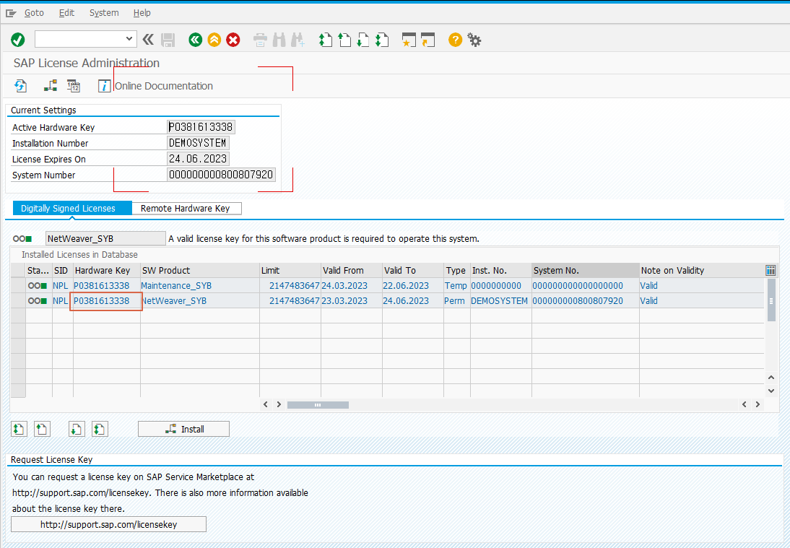Click the green Back arrow icon
The height and width of the screenshot is (548, 790).
[195, 40]
